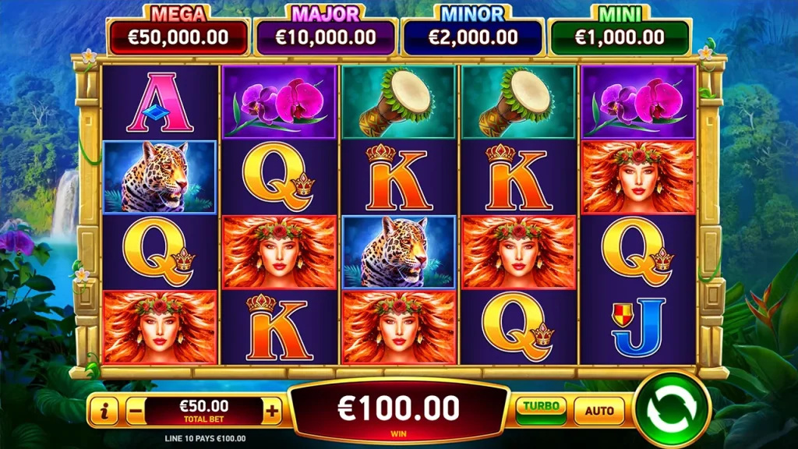The image size is (798, 449).
Task: Toggle Turbo spin mode
Action: pos(541,410)
